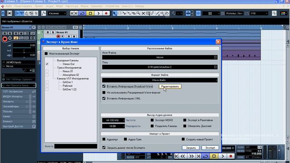The width and height of the screenshot is (290, 163).
Task: Click Go to Previous Marker in top toolbar
Action: coord(72,13)
